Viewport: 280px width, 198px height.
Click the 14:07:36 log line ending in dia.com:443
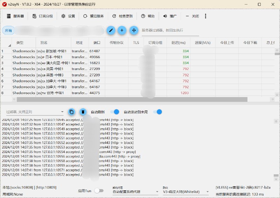[71, 157]
